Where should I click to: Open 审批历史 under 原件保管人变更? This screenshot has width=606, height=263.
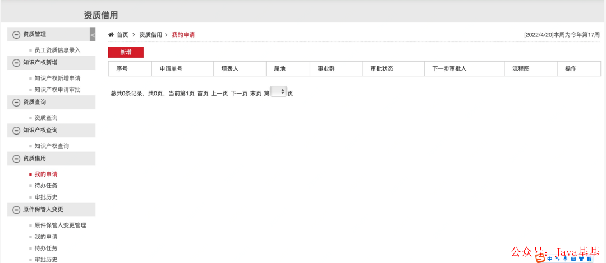pos(46,260)
